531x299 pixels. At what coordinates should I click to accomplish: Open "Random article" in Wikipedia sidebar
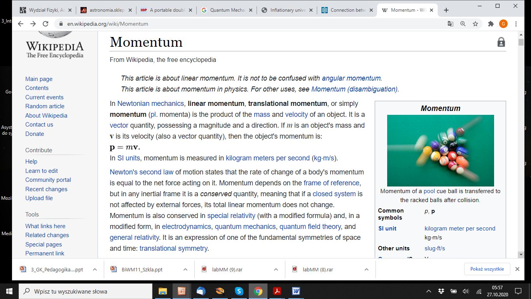point(45,106)
